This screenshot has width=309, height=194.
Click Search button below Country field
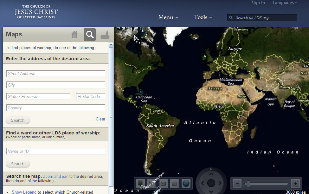click(x=18, y=120)
